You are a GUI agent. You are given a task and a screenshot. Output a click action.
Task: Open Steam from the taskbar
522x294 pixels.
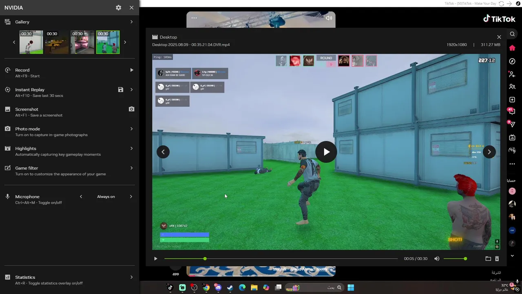(x=230, y=287)
